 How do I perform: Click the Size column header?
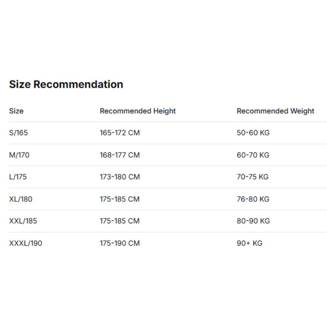click(x=16, y=111)
